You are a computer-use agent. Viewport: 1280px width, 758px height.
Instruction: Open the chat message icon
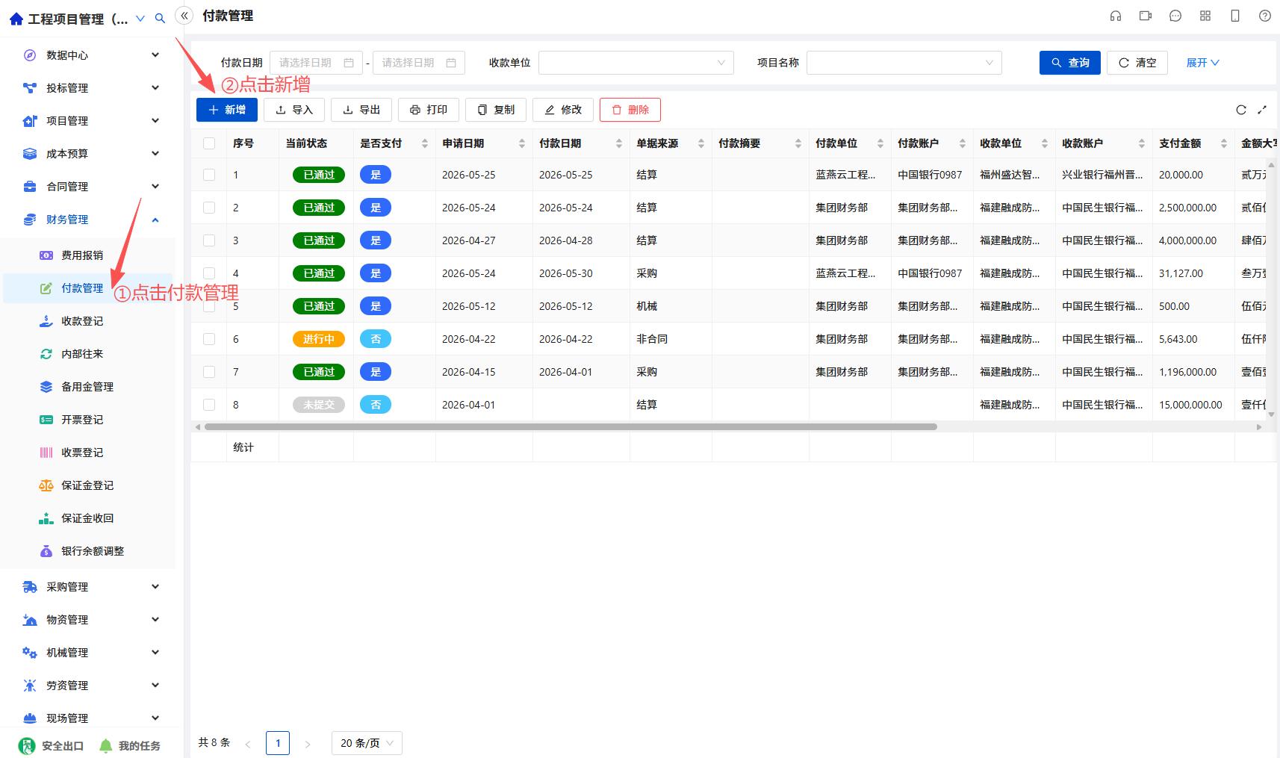(1175, 16)
